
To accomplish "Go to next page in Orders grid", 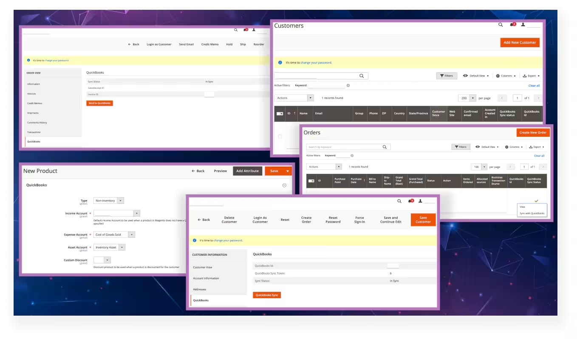I will [x=543, y=167].
